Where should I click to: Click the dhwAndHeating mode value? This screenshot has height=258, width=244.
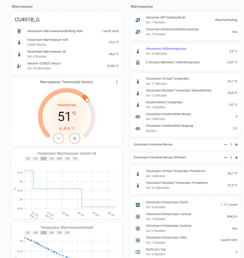(x=226, y=20)
